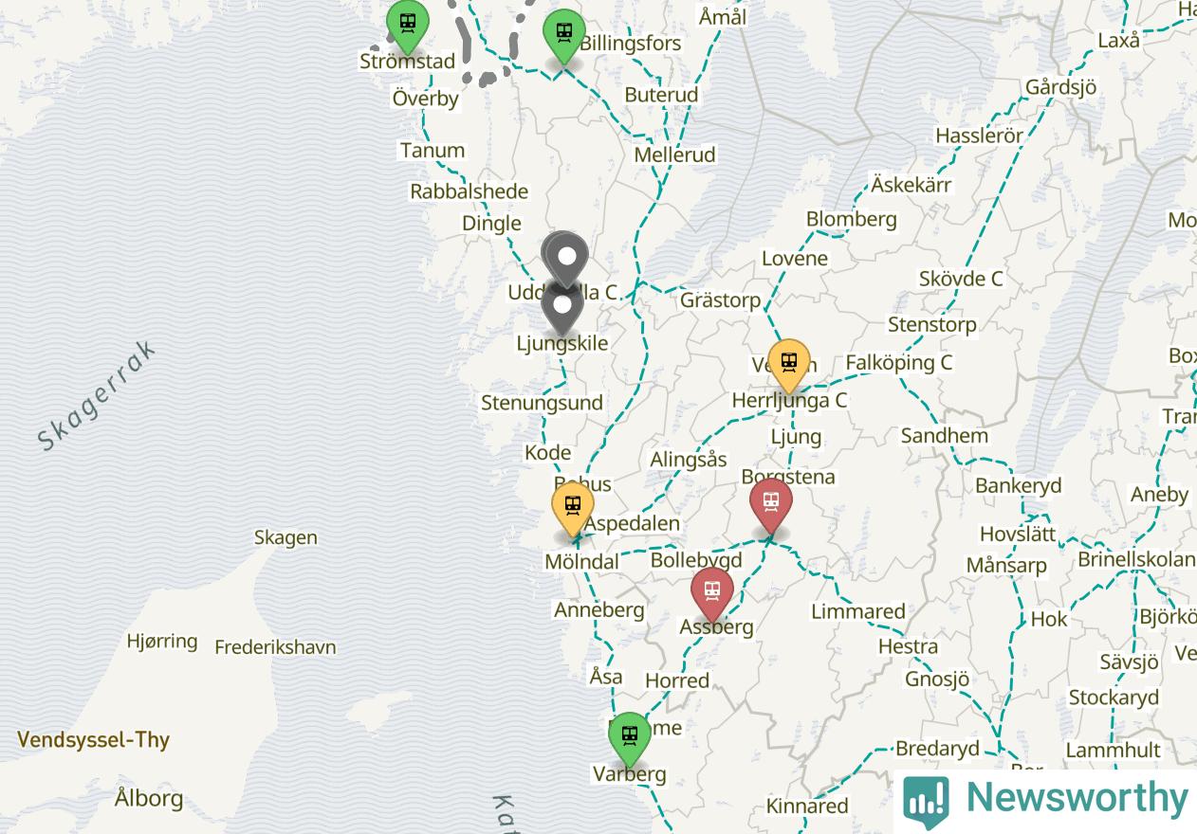Click the green train marker at Varberg
Image resolution: width=1197 pixels, height=834 pixels.
click(x=630, y=739)
